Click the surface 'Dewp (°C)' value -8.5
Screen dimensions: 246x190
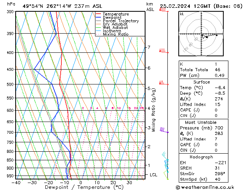tap(220, 93)
